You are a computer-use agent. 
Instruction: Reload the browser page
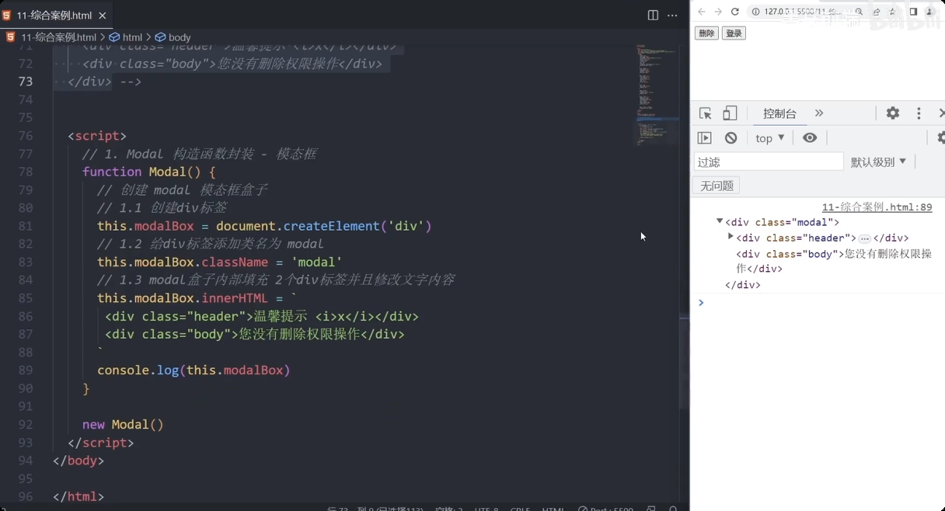(735, 12)
